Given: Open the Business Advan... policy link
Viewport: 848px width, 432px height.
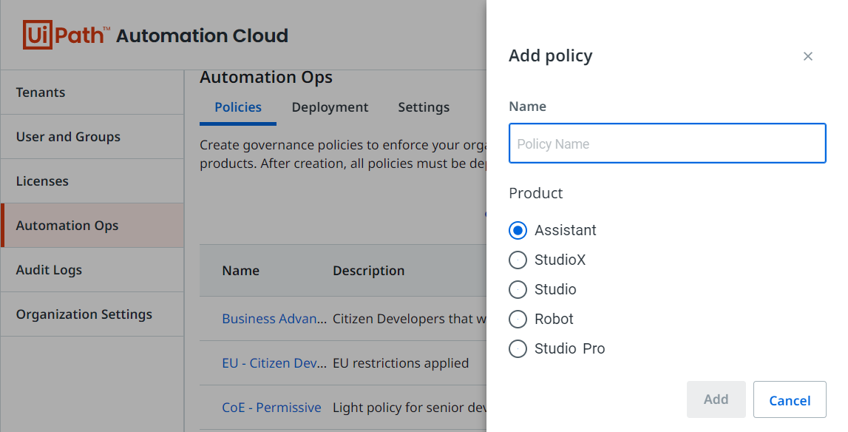Looking at the screenshot, I should coord(274,319).
